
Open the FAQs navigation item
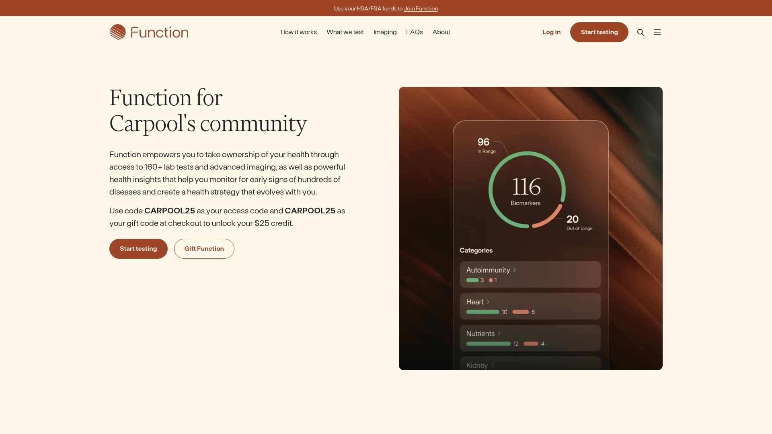415,32
